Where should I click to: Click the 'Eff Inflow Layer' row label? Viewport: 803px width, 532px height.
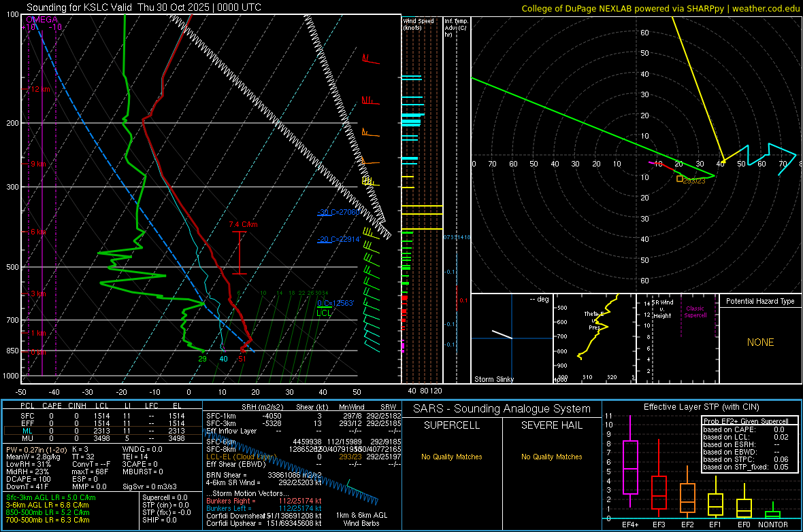[x=231, y=431]
